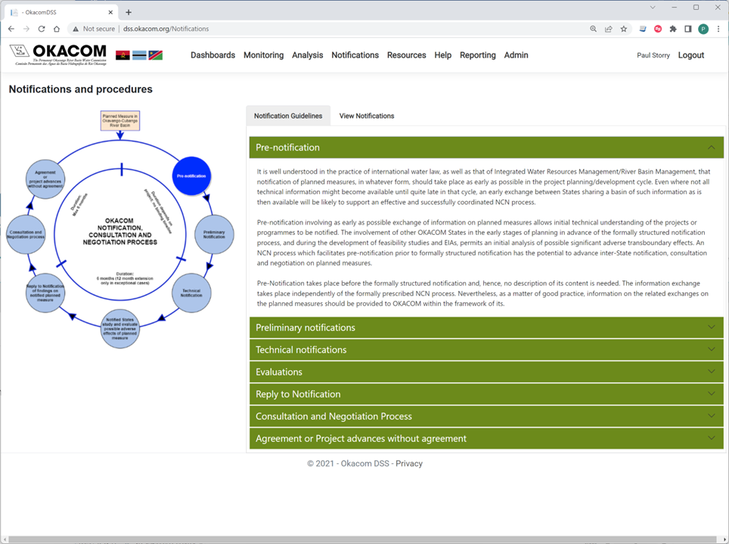Screen dimensions: 729x544
Task: Open the Admin menu
Action: point(516,55)
